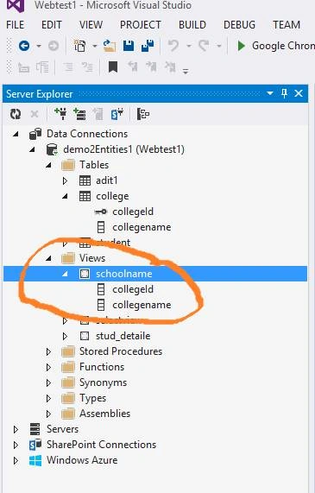Image resolution: width=315 pixels, height=493 pixels.
Task: Click the Increase Indent toolbar icon
Action: coord(42,67)
